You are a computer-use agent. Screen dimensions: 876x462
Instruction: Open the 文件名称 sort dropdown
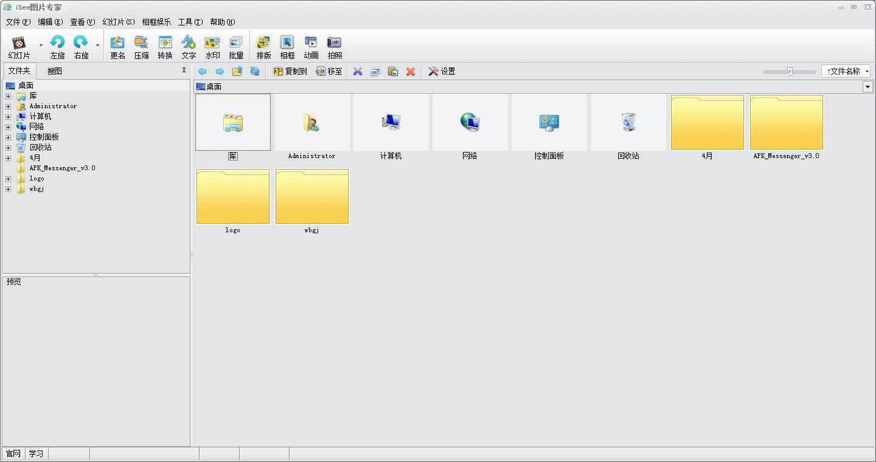click(846, 71)
